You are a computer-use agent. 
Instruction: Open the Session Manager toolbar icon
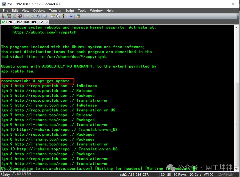click(x=4, y=16)
